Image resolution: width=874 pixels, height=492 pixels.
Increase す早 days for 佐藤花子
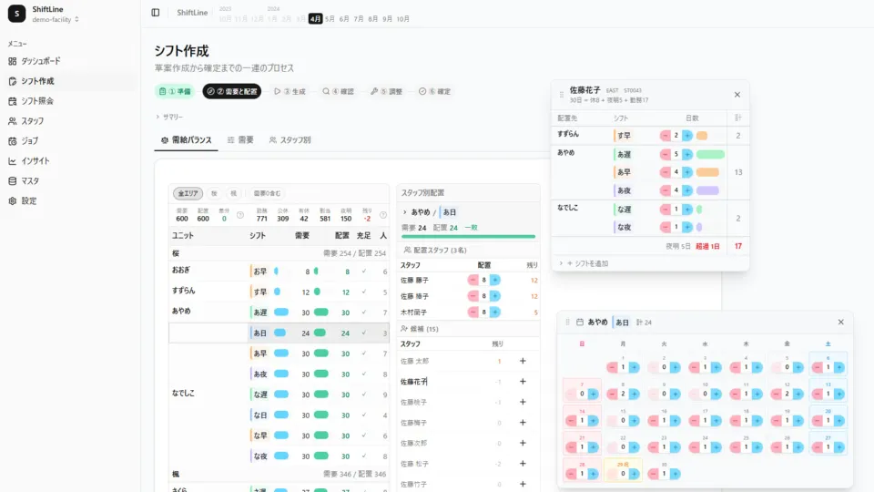[x=687, y=136]
